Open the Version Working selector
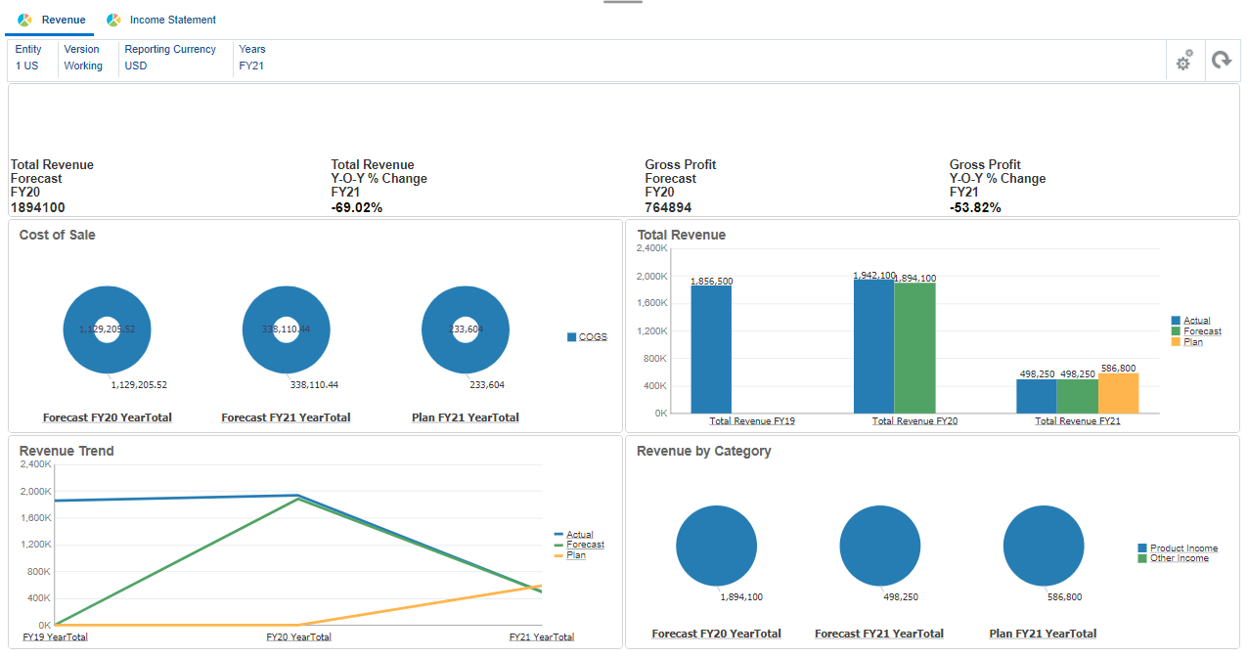1248x657 pixels. [x=86, y=58]
